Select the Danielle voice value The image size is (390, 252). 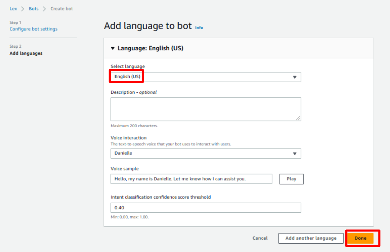[x=123, y=153]
